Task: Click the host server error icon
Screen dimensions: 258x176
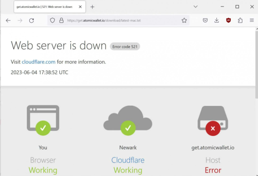Action: 213,121
